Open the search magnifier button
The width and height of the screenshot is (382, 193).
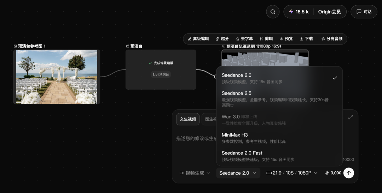point(273,12)
